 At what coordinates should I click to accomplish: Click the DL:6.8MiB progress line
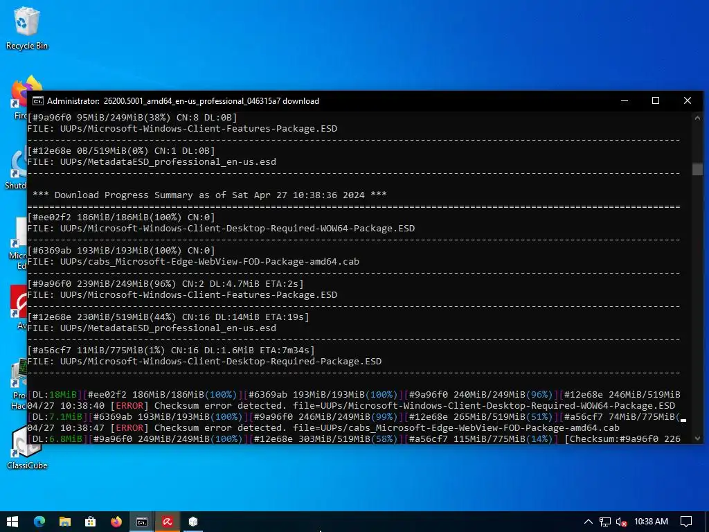pos(354,438)
